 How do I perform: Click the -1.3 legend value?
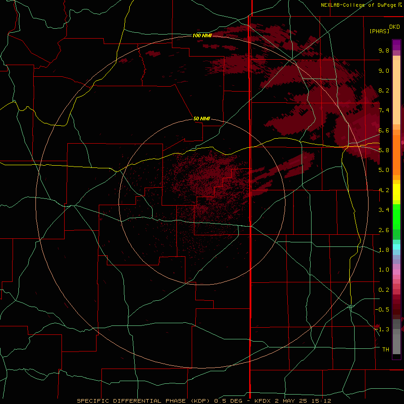click(382, 329)
